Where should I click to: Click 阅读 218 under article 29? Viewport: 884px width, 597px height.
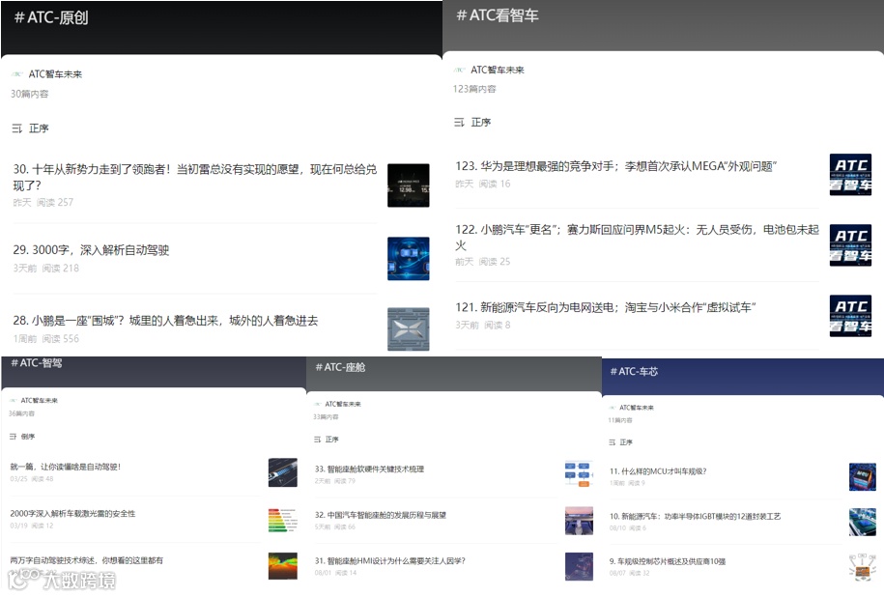(x=61, y=269)
